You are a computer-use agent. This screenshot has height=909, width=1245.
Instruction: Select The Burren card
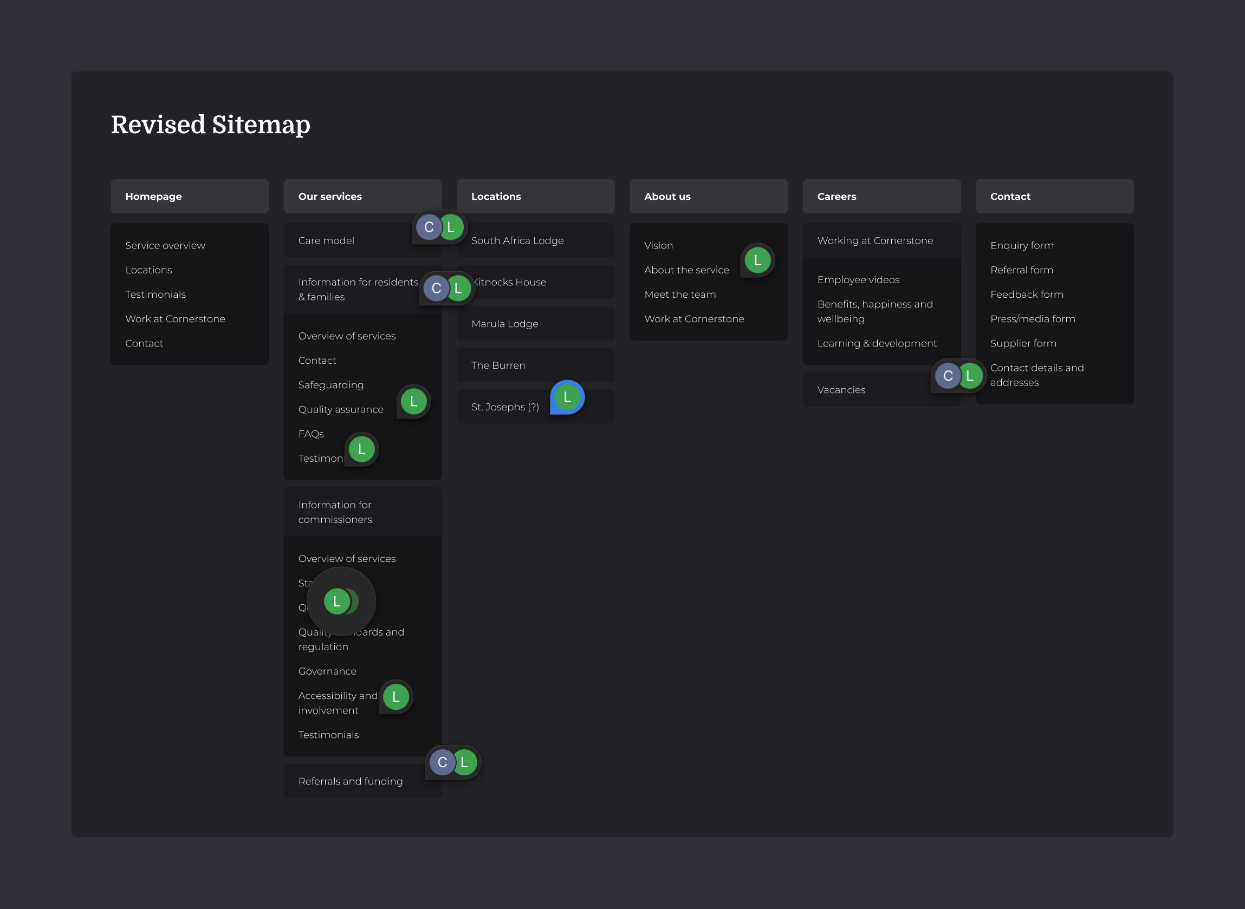coord(535,365)
